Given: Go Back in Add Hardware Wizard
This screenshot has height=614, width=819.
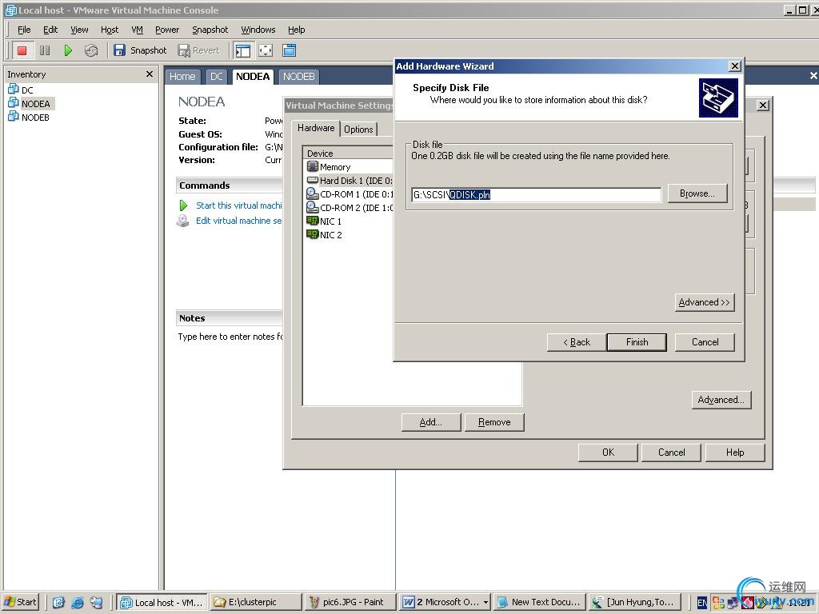Looking at the screenshot, I should click(577, 342).
